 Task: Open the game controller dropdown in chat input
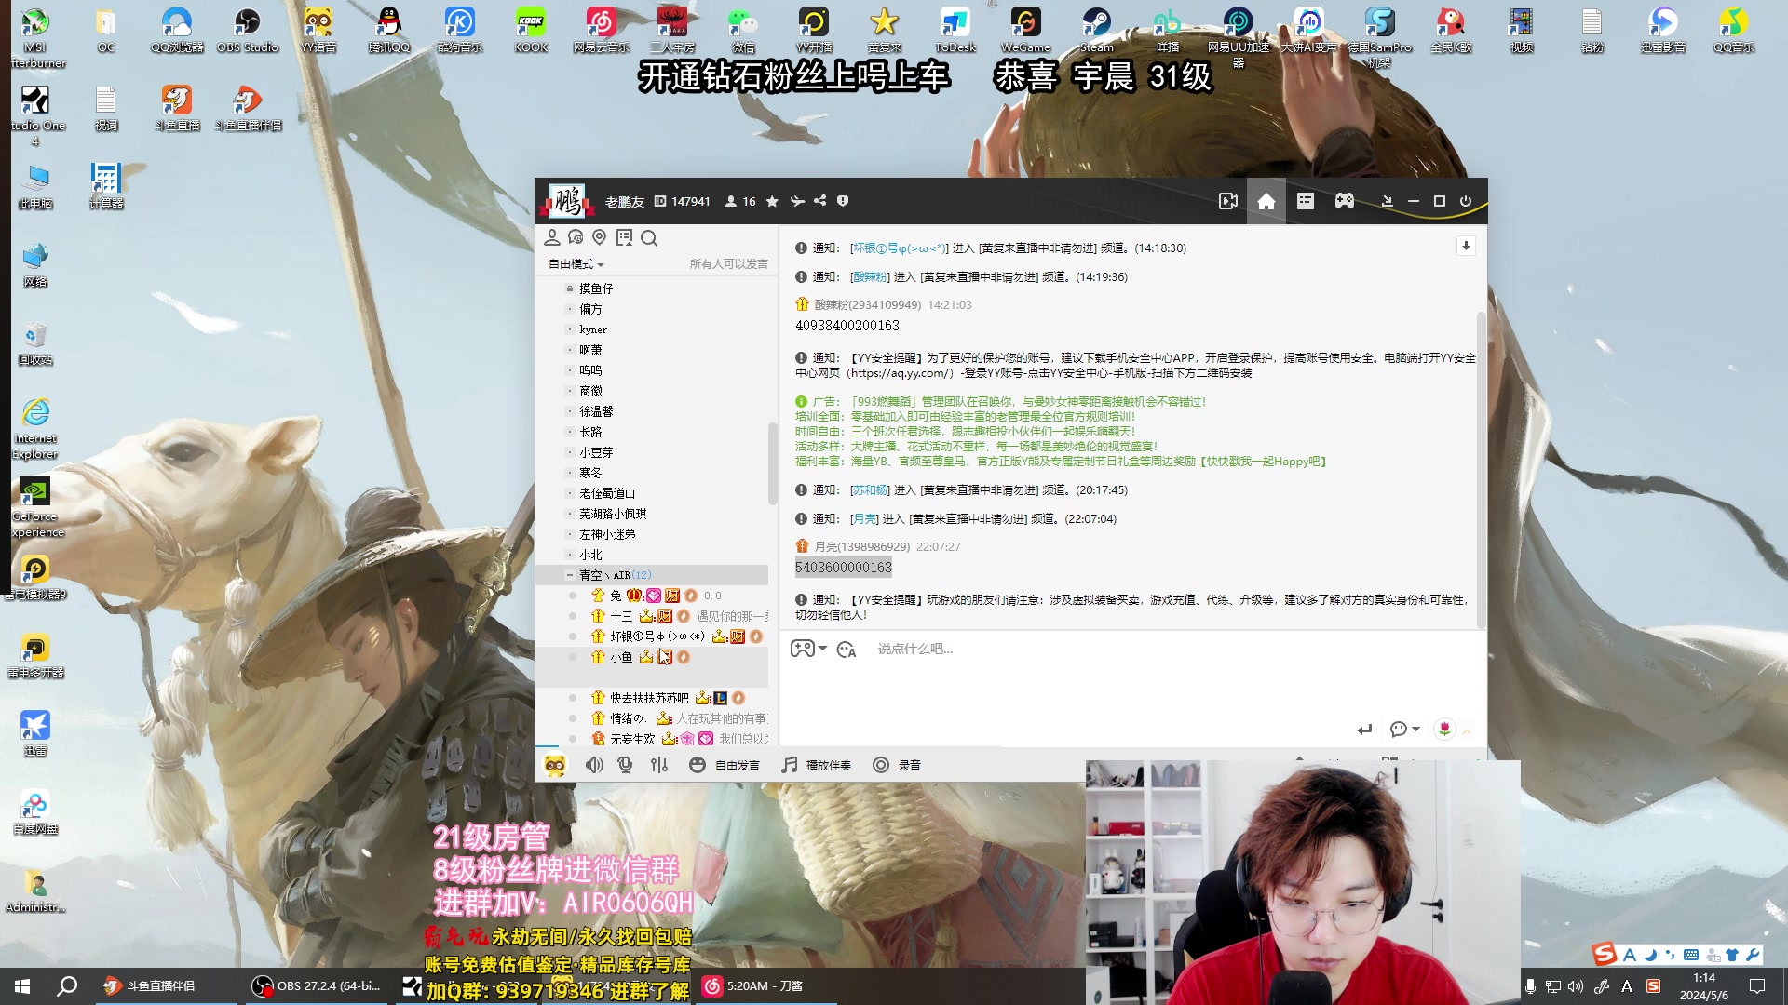coord(808,649)
